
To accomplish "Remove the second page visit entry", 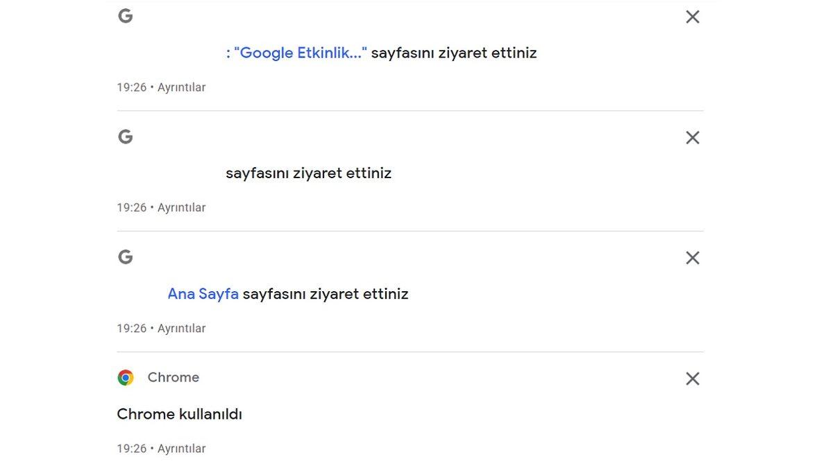I will click(x=692, y=137).
